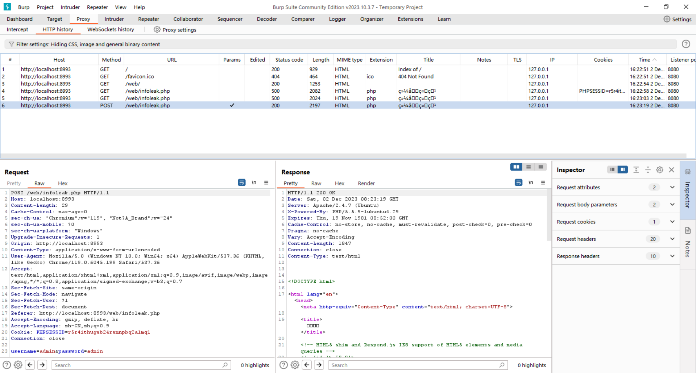Image resolution: width=696 pixels, height=373 pixels.
Task: Expand the Request body parameters section
Action: click(x=672, y=205)
